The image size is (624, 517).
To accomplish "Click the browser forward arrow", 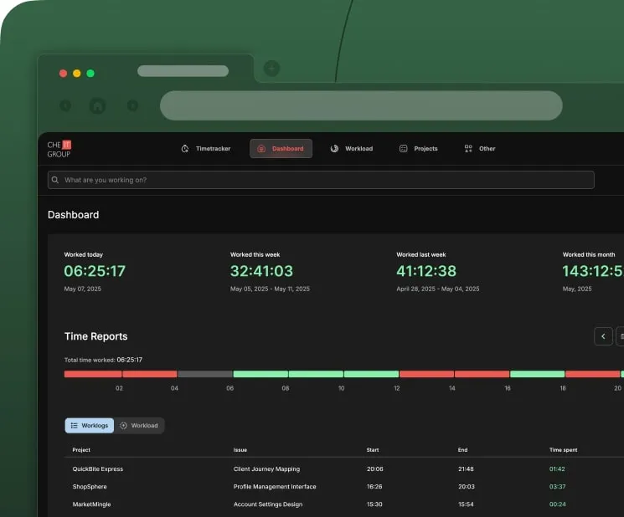I will 132,105.
